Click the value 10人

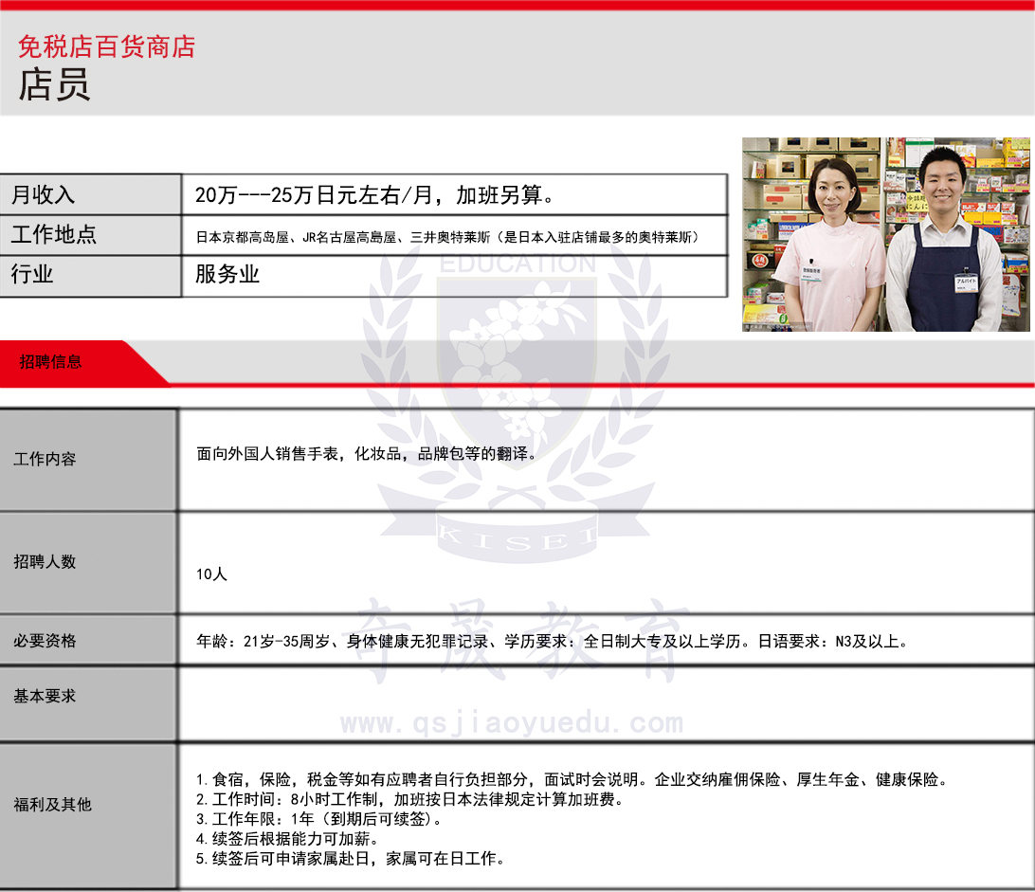212,574
